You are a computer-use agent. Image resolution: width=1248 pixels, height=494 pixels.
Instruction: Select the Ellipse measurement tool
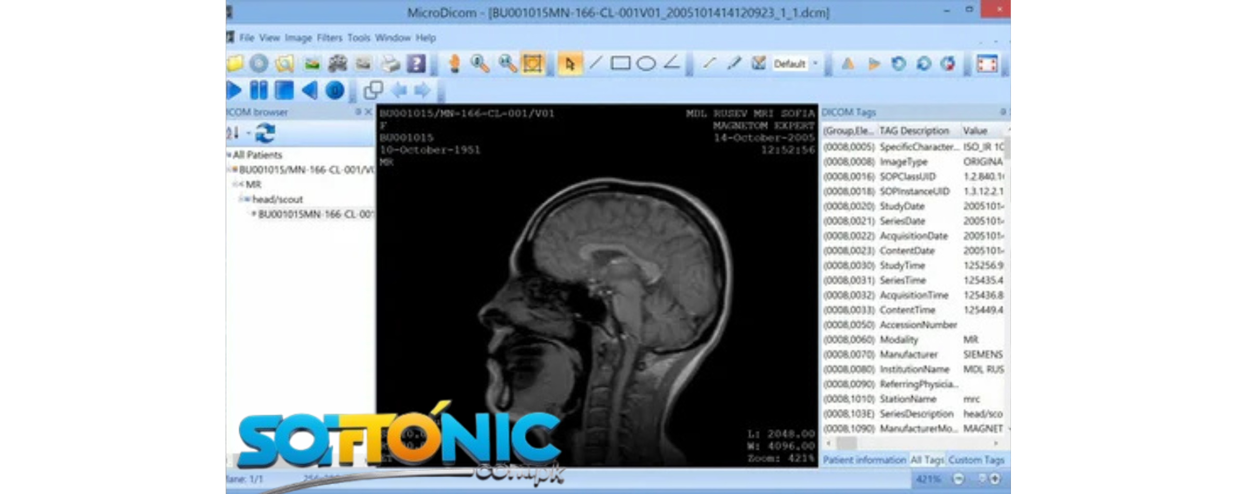(646, 64)
